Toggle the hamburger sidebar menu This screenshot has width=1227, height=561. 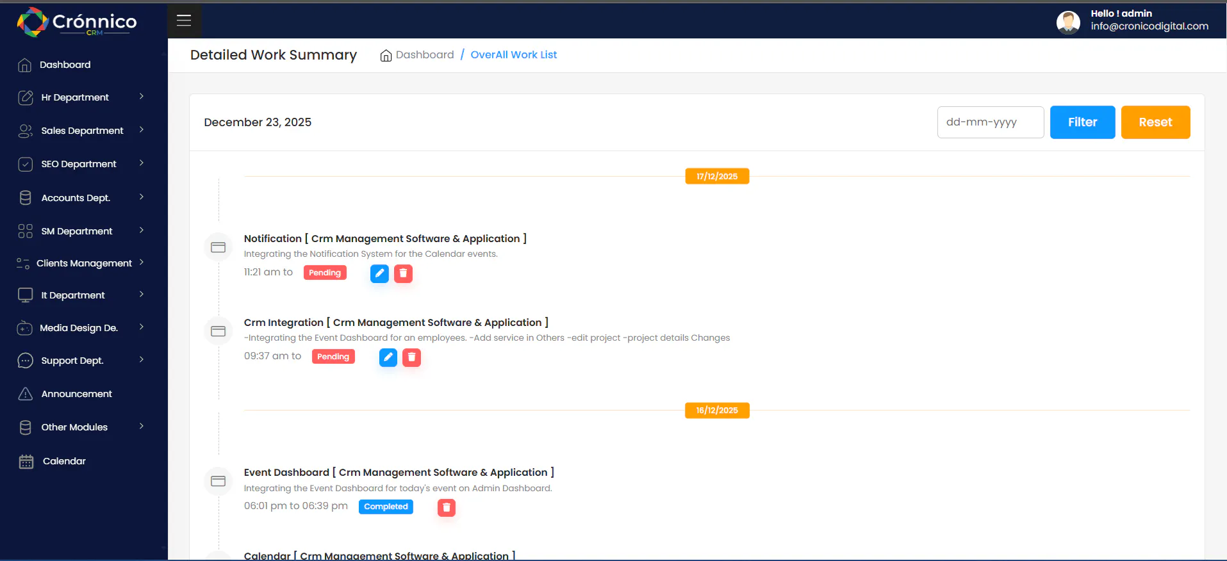point(184,20)
